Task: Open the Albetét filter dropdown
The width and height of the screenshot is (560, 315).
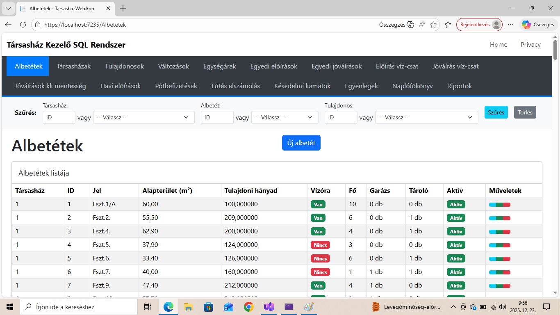Action: tap(285, 117)
